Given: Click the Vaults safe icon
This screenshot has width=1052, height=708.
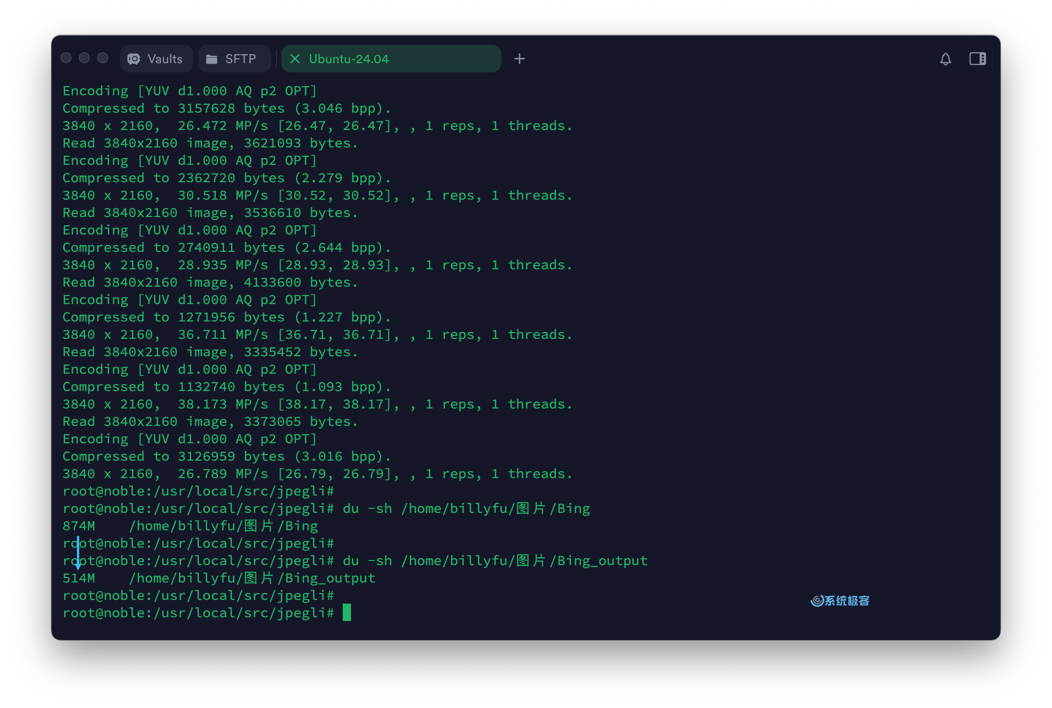Looking at the screenshot, I should (x=134, y=59).
